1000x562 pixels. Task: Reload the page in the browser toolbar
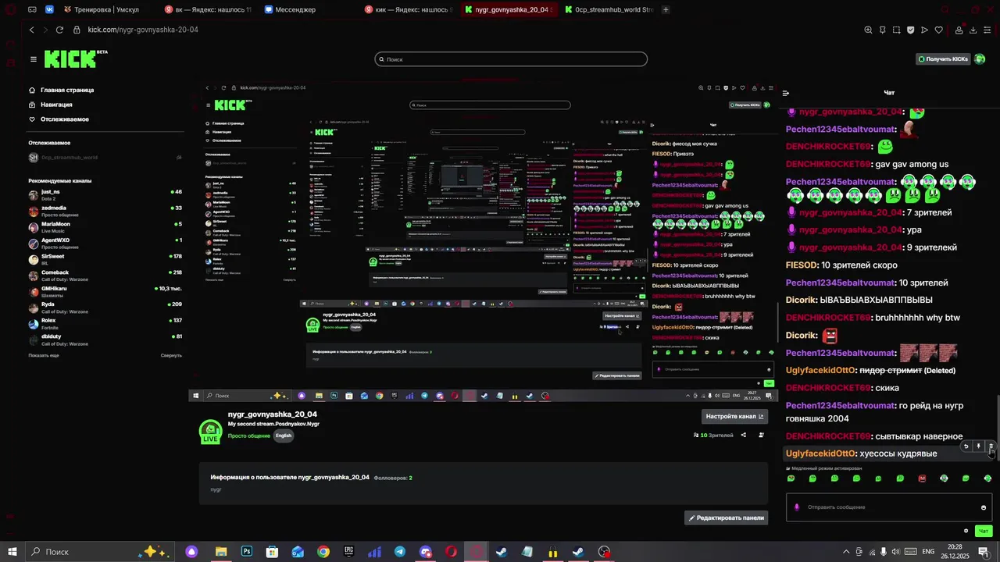click(59, 30)
